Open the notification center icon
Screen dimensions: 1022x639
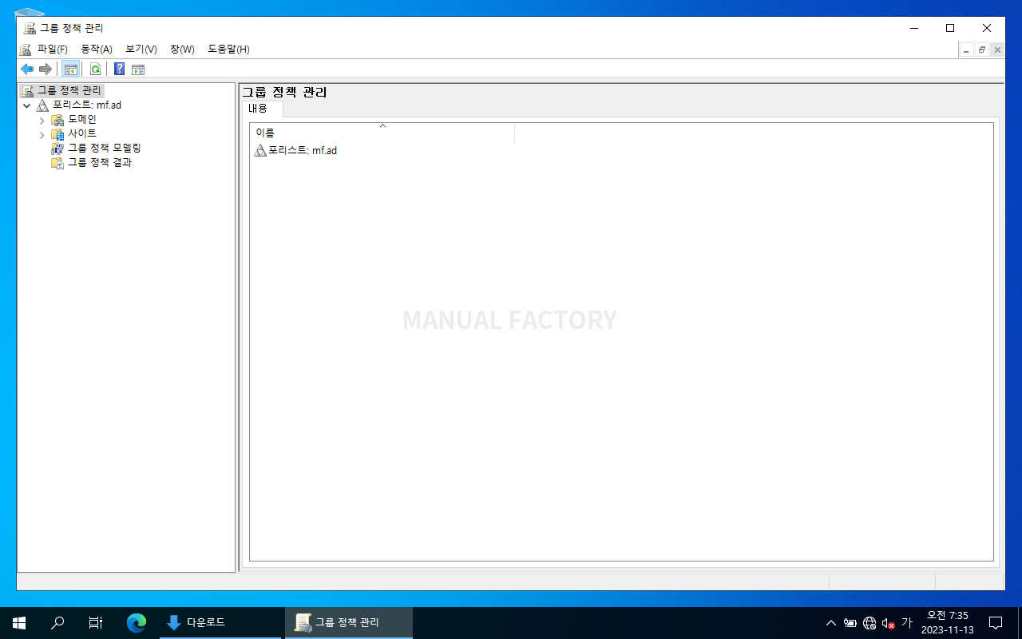[996, 623]
